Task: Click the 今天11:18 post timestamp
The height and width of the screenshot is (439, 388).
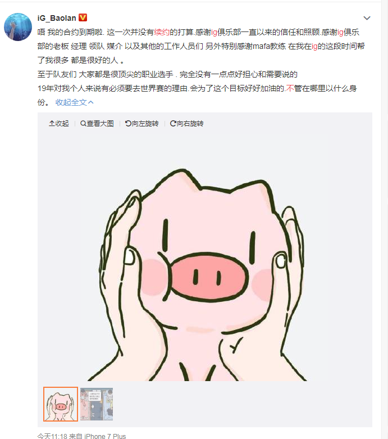Action: (x=52, y=436)
